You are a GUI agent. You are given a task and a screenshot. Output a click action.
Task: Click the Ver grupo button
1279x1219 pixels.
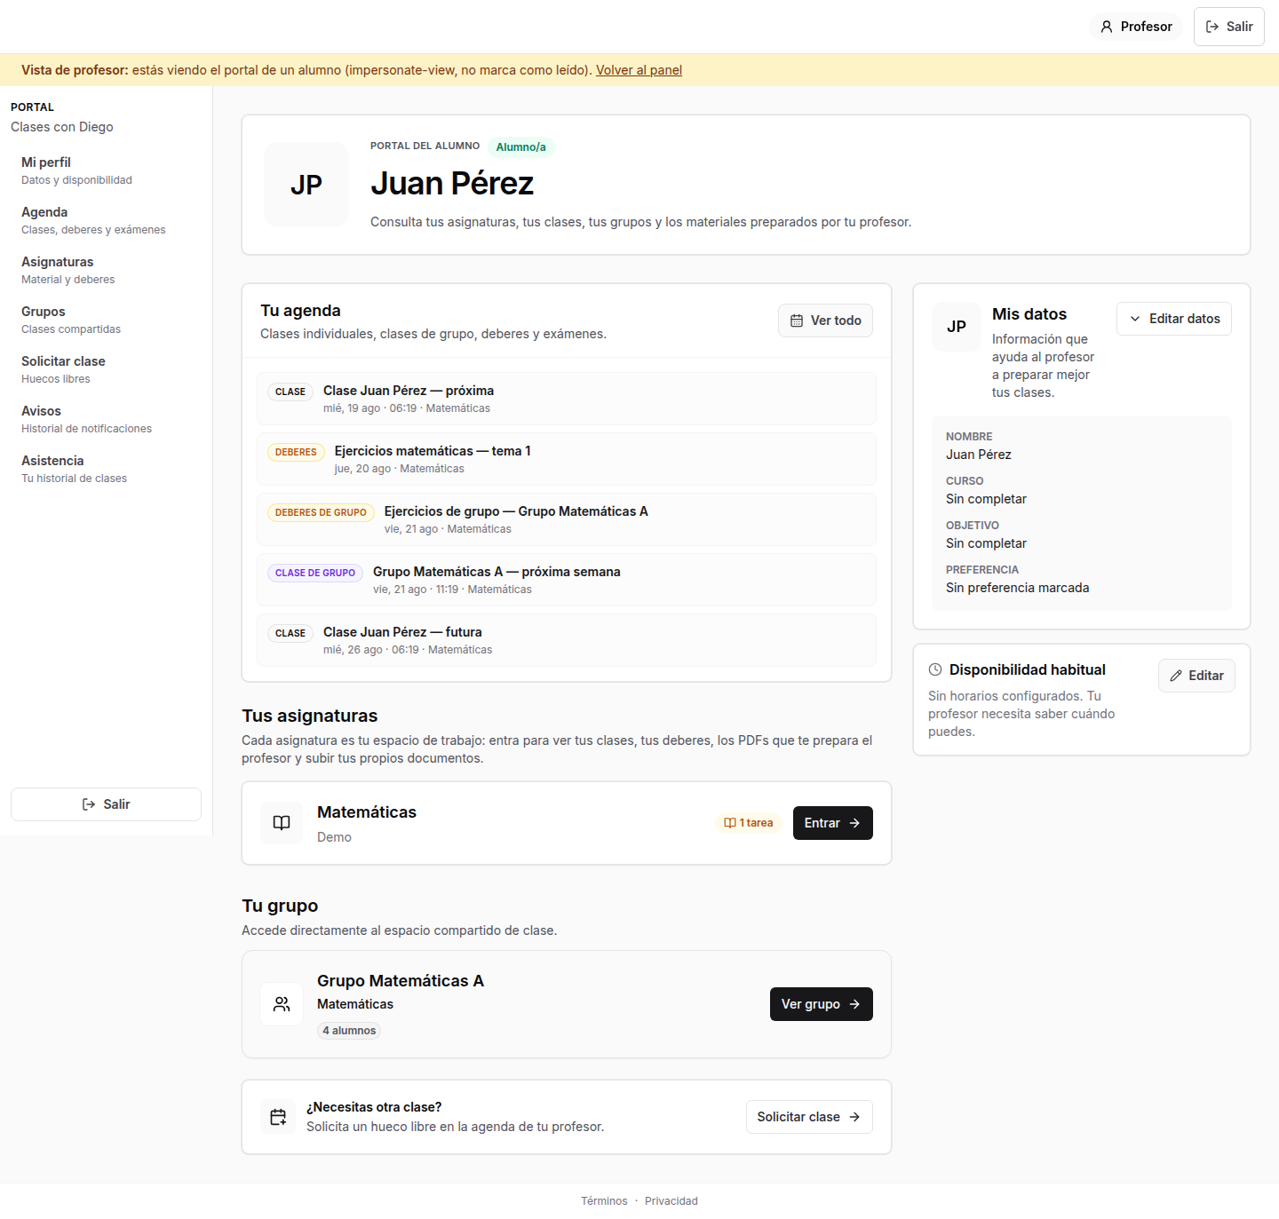click(822, 1004)
